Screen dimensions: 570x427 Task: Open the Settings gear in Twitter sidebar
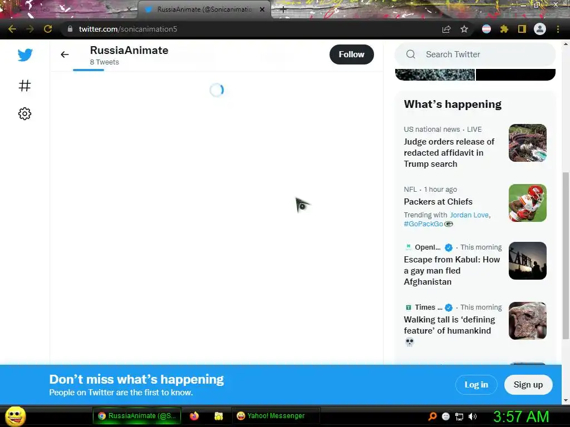(x=24, y=113)
